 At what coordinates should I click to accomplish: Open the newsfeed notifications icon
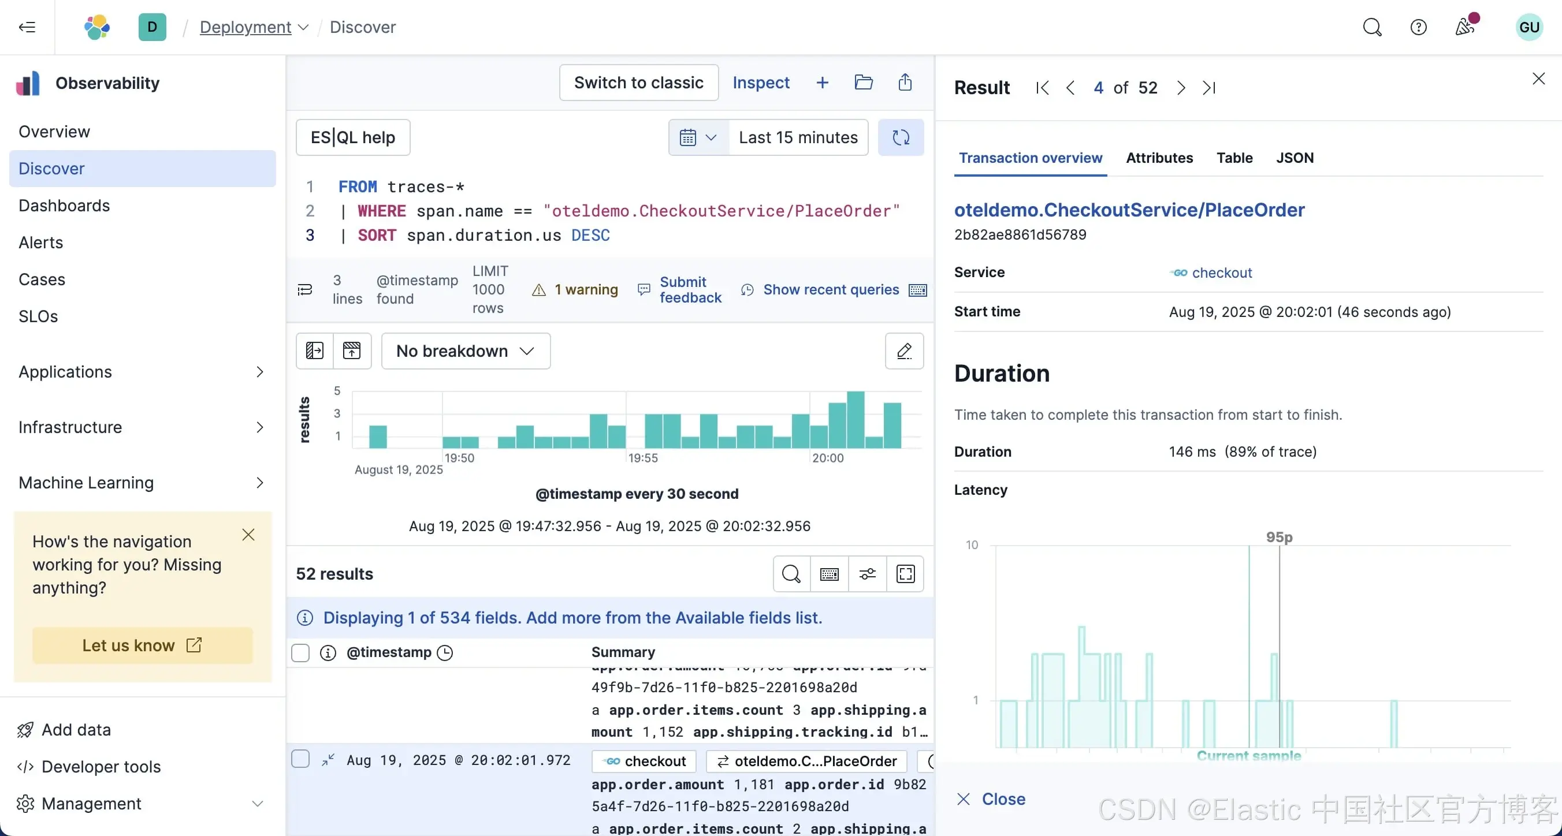tap(1465, 27)
